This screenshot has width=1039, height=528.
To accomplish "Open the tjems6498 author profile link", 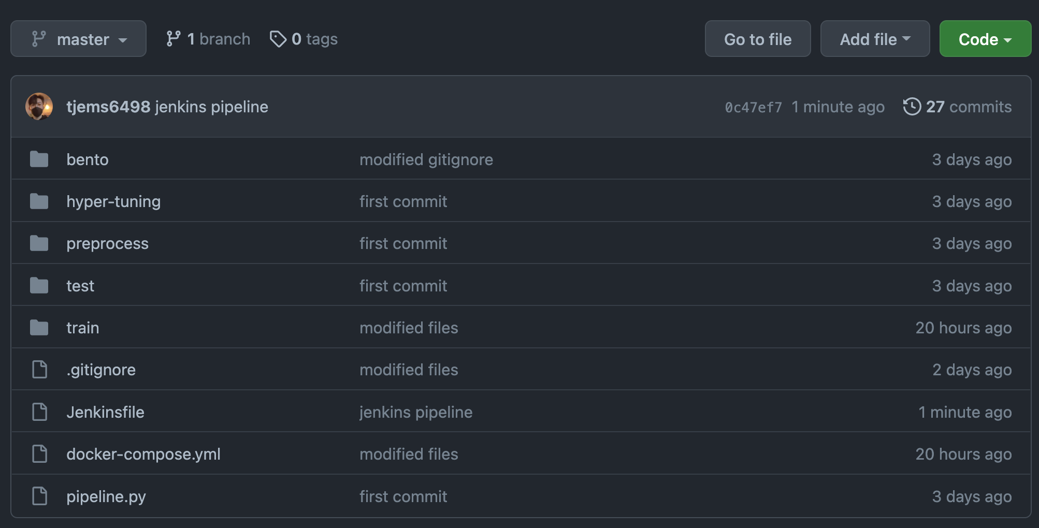I will coord(108,107).
